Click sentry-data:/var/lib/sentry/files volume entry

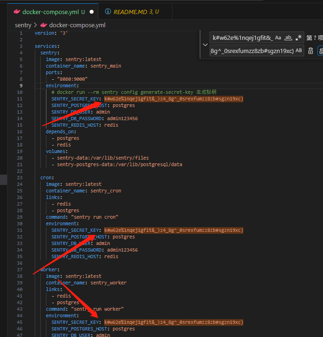click(103, 158)
